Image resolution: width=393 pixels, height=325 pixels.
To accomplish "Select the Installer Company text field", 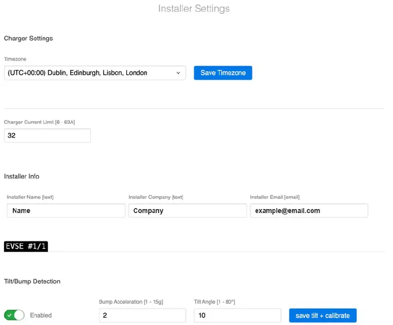I will (x=187, y=211).
